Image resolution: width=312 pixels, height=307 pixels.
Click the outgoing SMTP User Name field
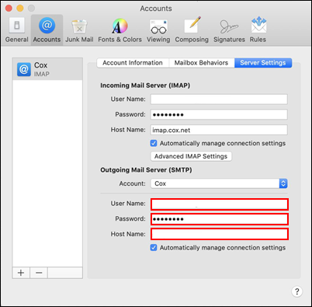(220, 204)
